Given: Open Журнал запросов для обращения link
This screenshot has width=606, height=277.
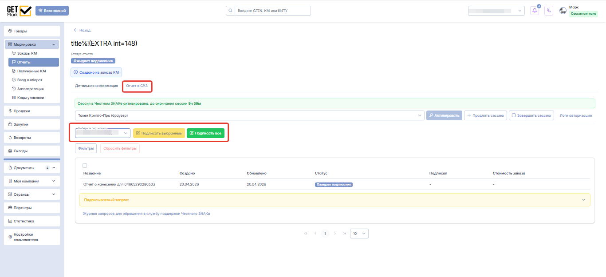Looking at the screenshot, I should pyautogui.click(x=147, y=214).
